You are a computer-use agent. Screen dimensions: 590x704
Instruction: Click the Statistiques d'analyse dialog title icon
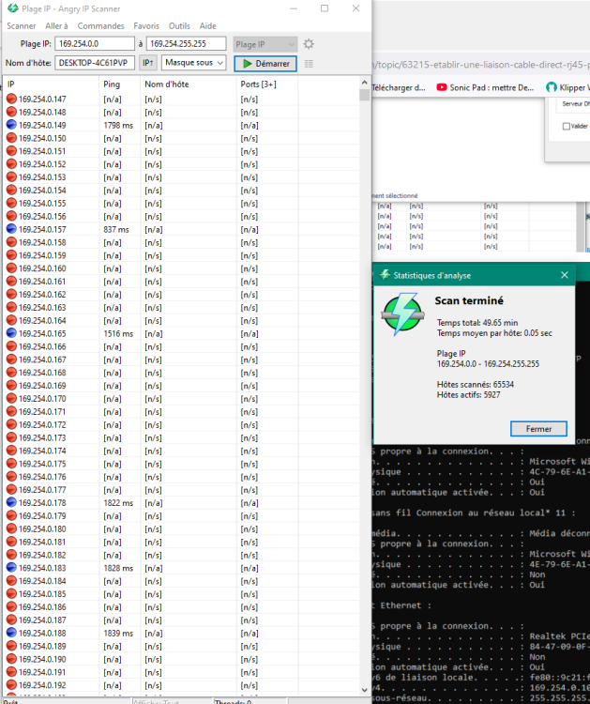tap(385, 275)
